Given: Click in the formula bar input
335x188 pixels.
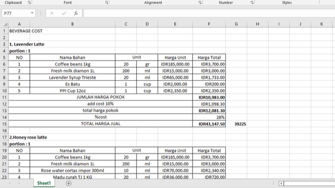Looking at the screenshot, I should [x=209, y=13].
